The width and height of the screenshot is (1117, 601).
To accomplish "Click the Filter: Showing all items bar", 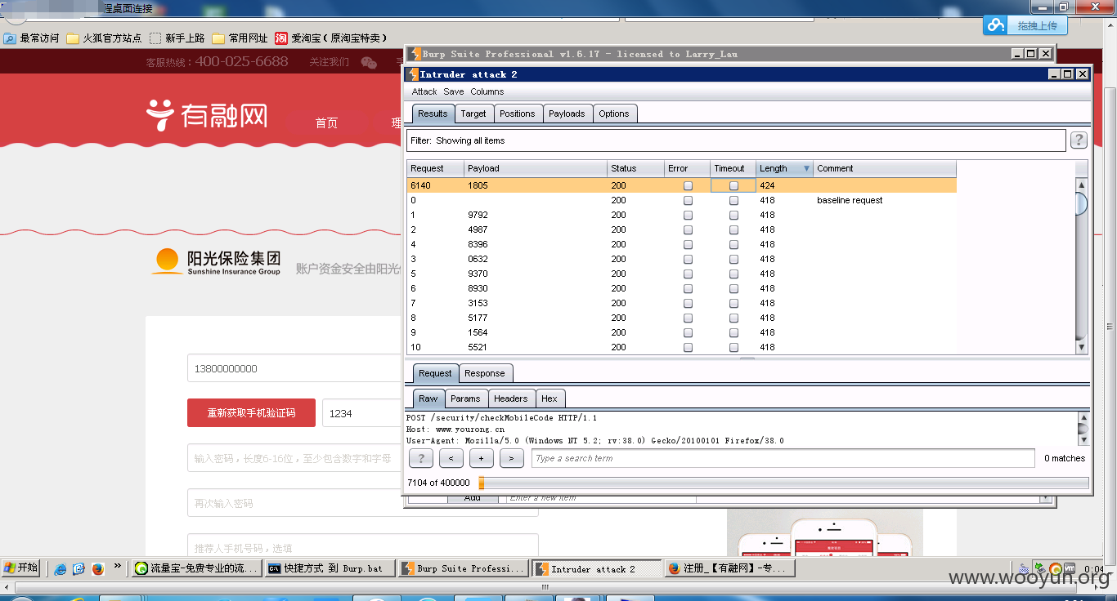I will [736, 140].
